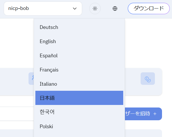Pick Français from the language menu

(x=49, y=70)
